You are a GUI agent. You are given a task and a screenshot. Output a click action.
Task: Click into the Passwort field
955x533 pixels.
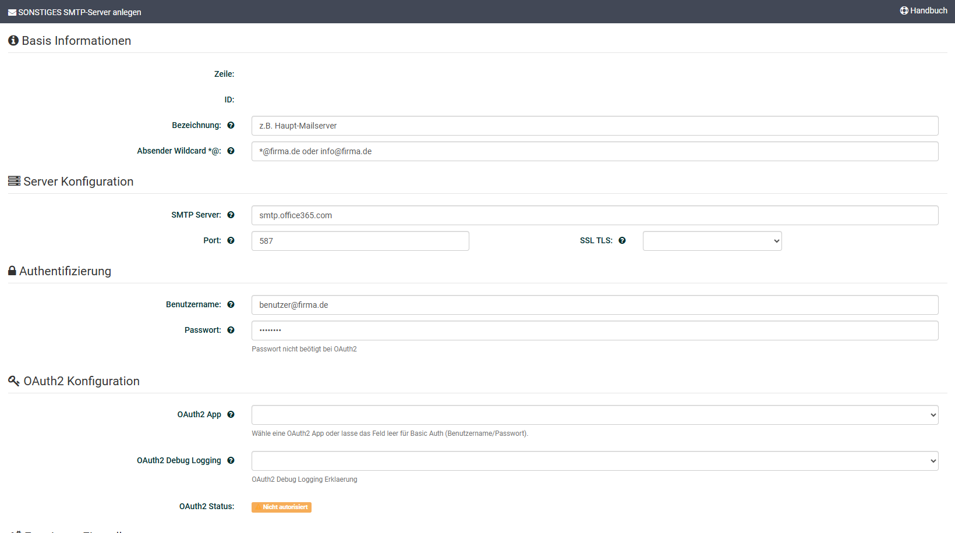(x=594, y=331)
